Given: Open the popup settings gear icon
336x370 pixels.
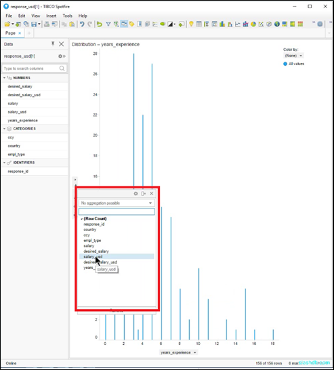Looking at the screenshot, I should point(135,194).
